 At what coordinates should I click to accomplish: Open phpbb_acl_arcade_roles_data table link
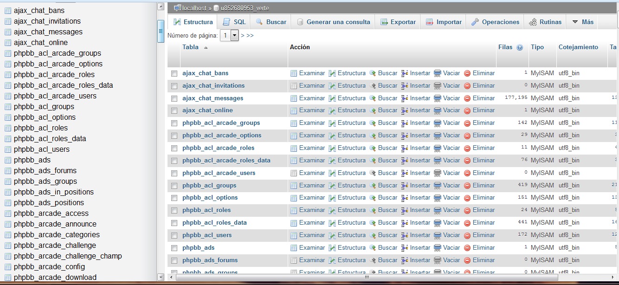click(226, 161)
